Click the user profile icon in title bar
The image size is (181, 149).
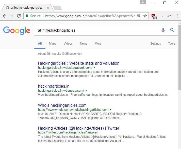tap(143, 2)
